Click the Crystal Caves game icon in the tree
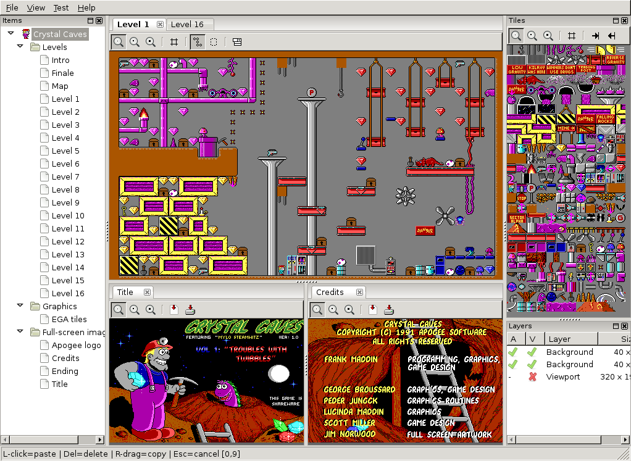The image size is (631, 461). (x=26, y=34)
